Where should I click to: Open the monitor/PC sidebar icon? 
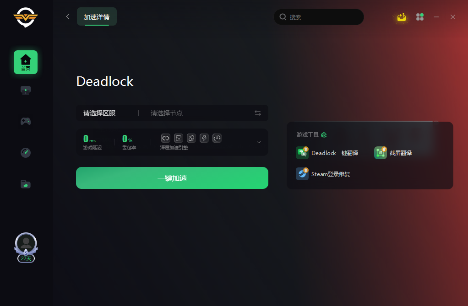[x=26, y=90]
